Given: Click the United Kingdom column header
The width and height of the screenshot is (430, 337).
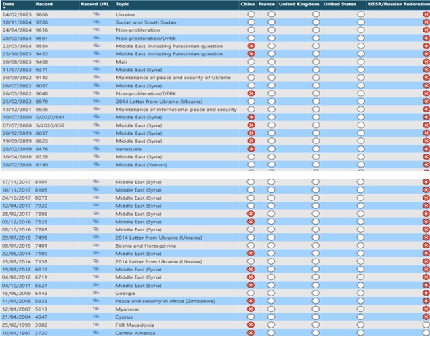Looking at the screenshot, I should click(x=299, y=4).
